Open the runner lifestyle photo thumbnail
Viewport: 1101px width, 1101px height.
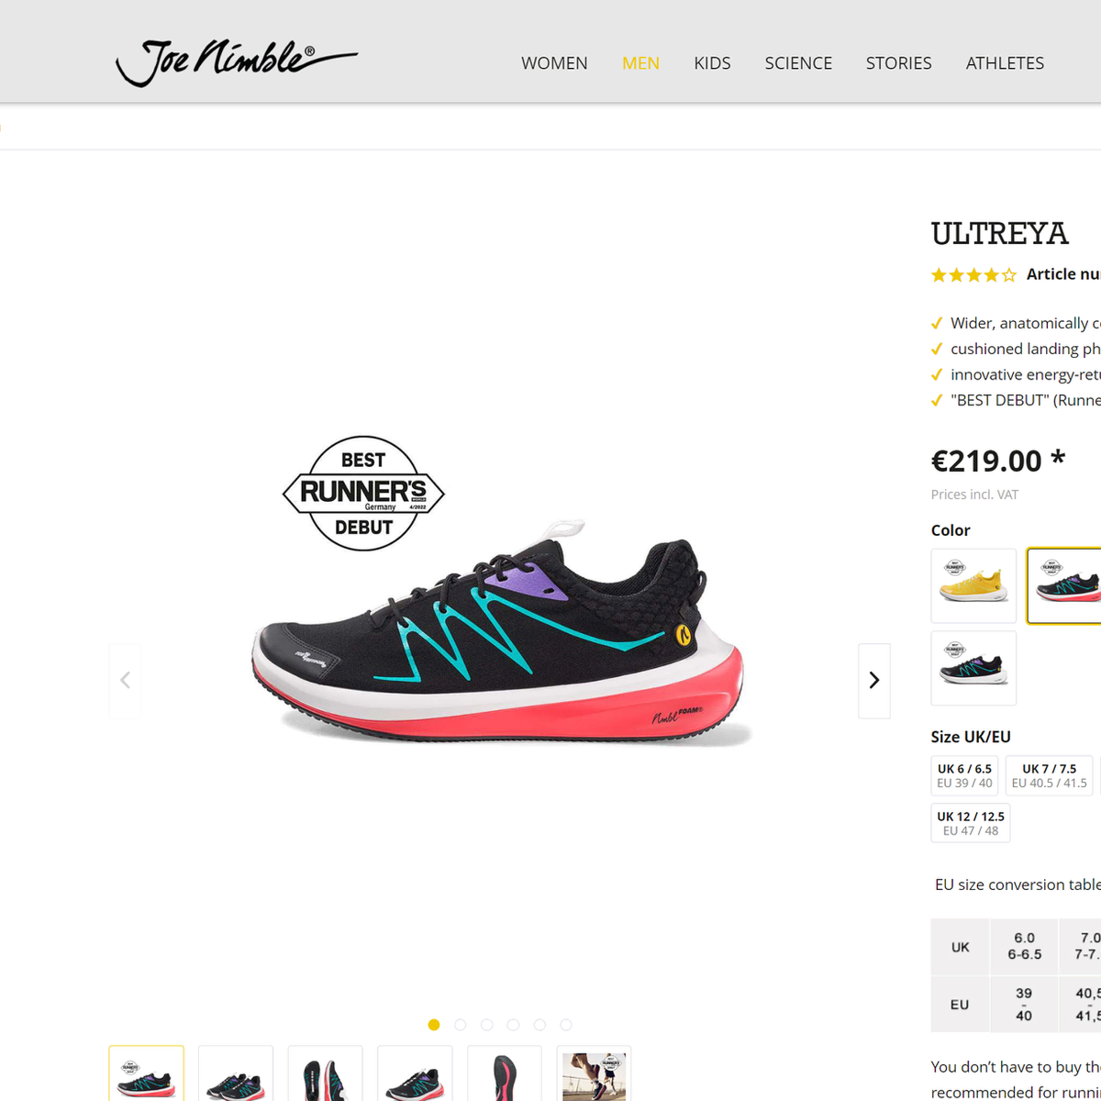595,1073
